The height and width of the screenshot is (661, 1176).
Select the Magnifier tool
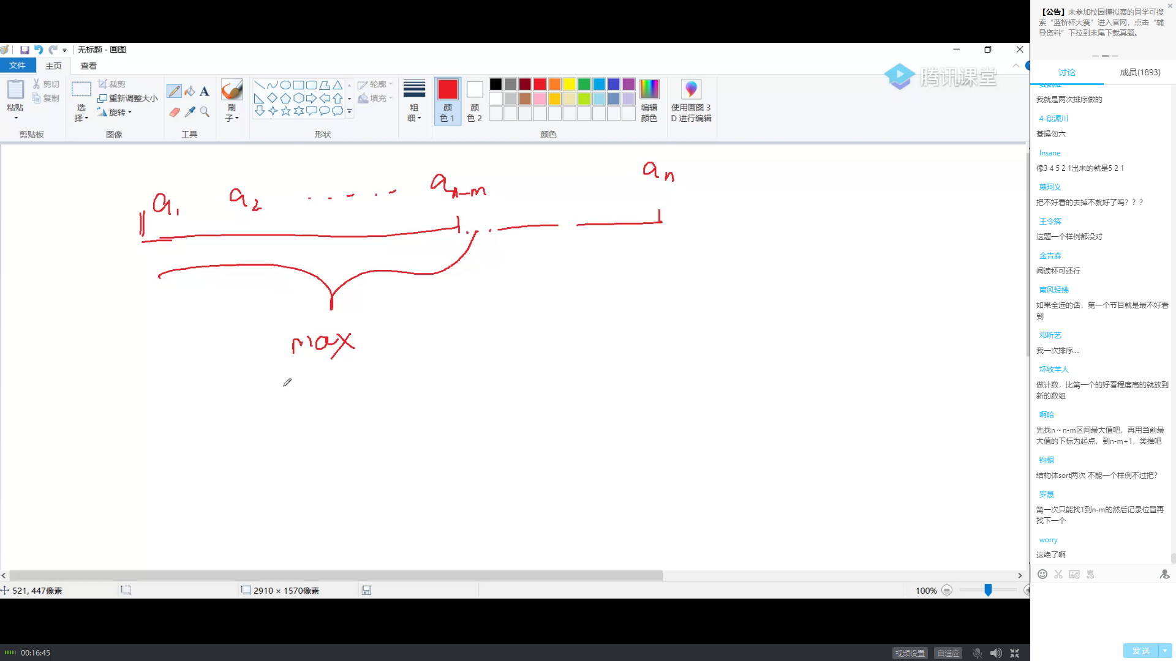(x=205, y=112)
